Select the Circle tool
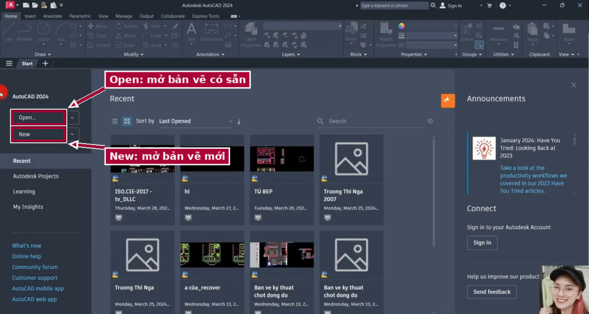589x314 pixels. pyautogui.click(x=44, y=32)
